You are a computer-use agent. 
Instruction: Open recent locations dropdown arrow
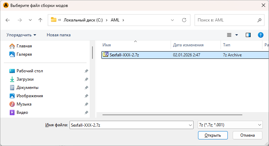(x=30, y=20)
